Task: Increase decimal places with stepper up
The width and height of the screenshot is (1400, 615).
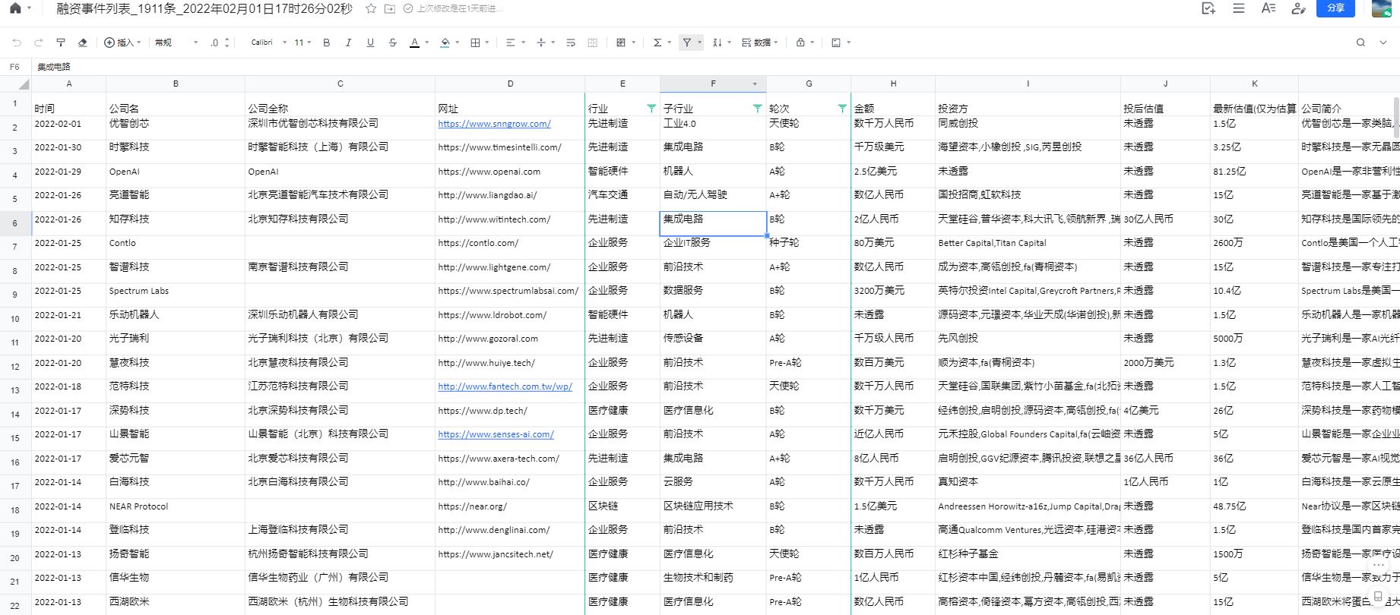Action: tap(226, 39)
